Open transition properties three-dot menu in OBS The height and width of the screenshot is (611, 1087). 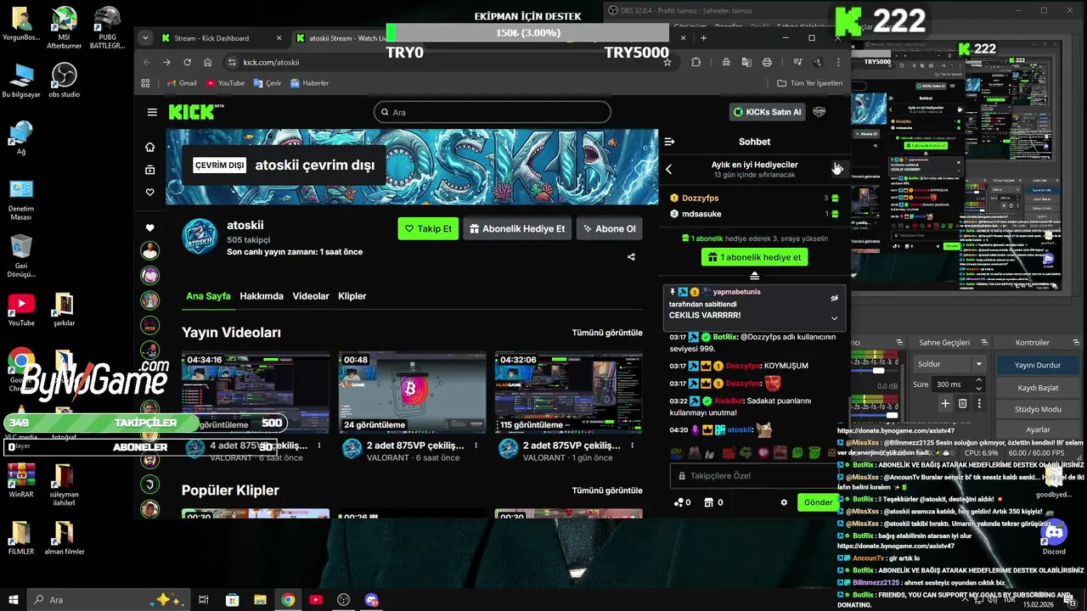pos(979,404)
